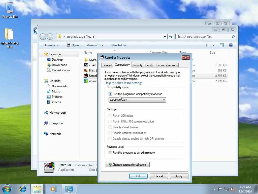The width and height of the screenshot is (258, 194).
Task: Select the Bliss image file icon
Action: (86, 70)
